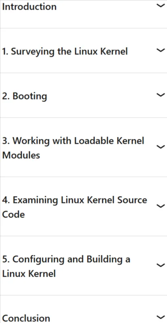Viewport: 167px width, 323px height.
Task: Click the word Modules in chapter 3 title
Action: [21, 155]
